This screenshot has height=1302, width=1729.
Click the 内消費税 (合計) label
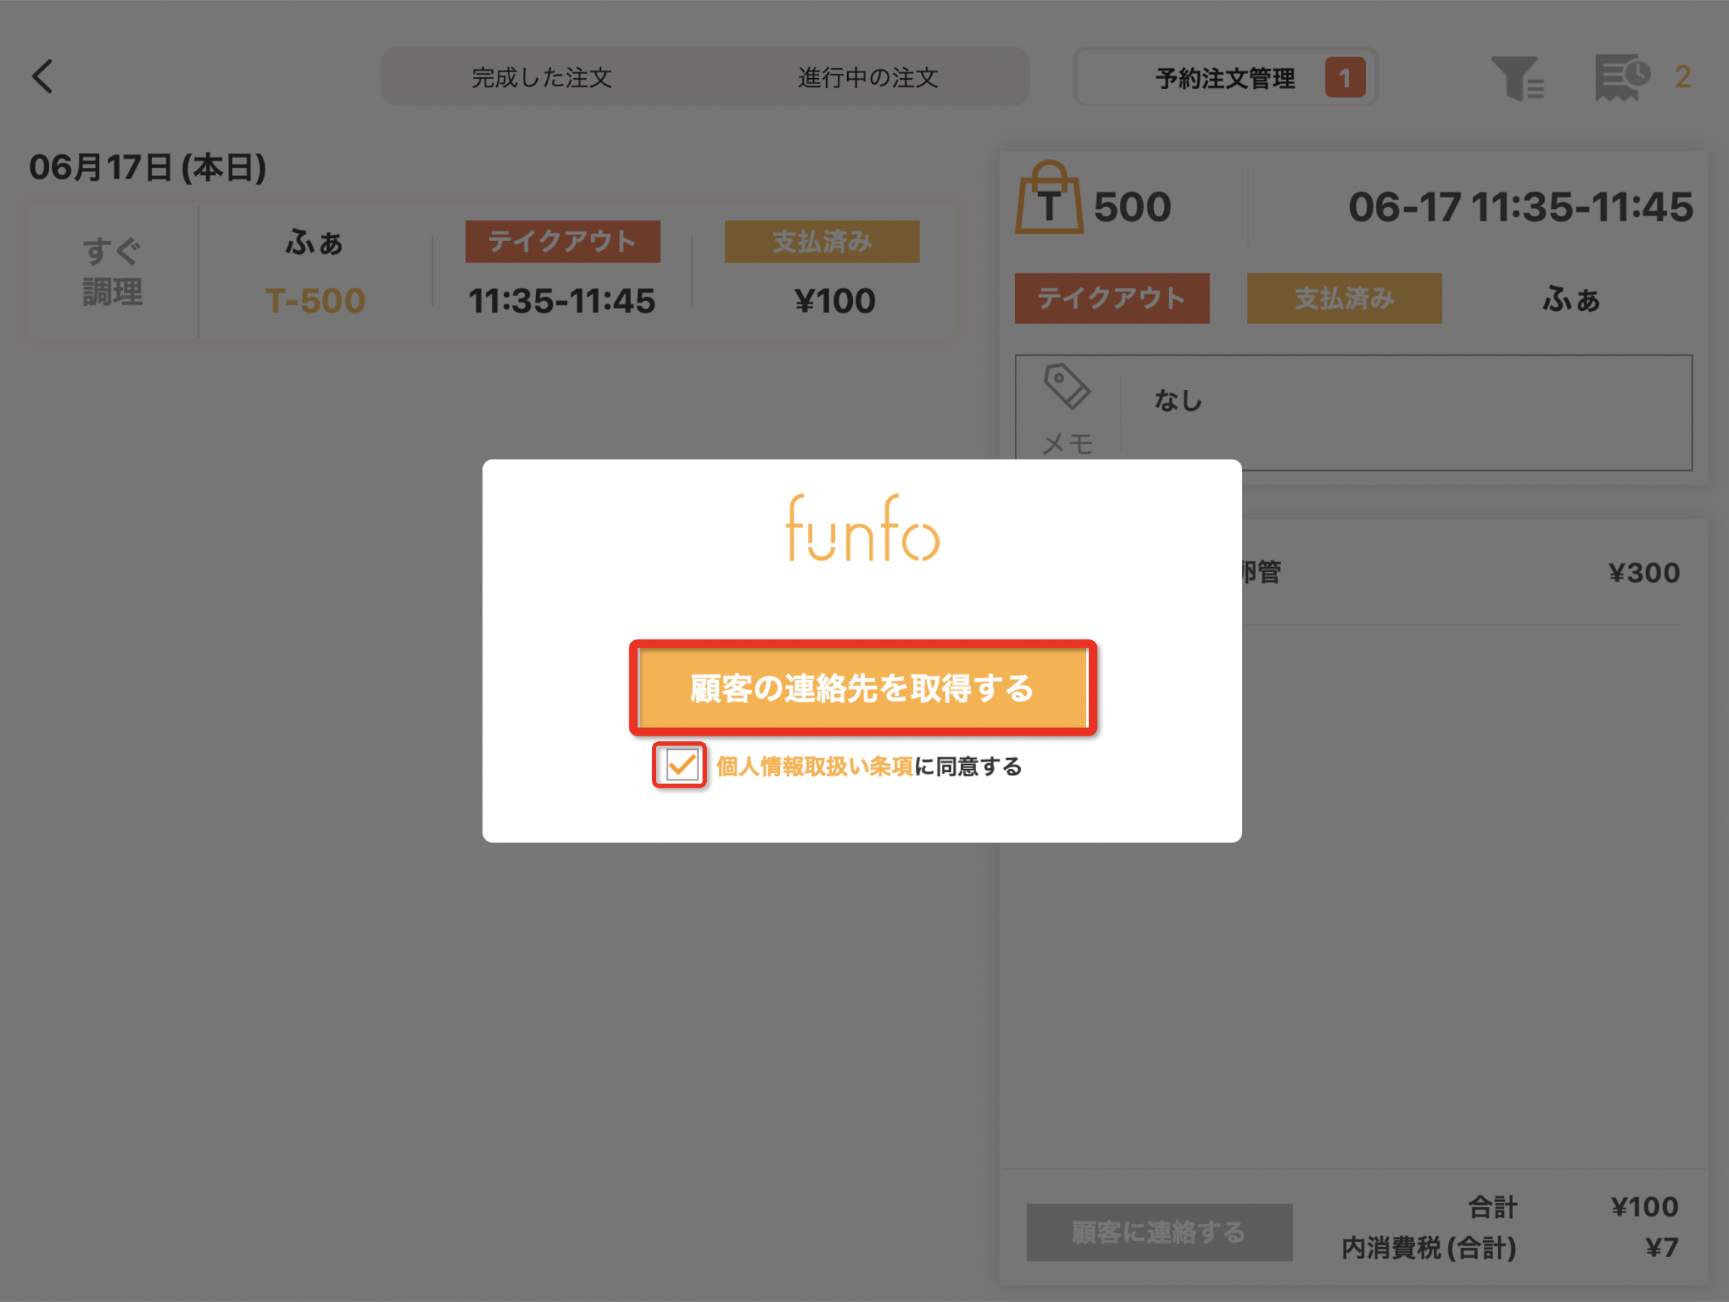pos(1428,1247)
